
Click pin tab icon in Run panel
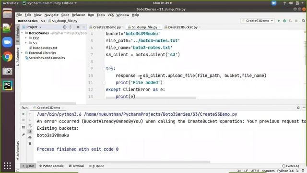coord(24,135)
